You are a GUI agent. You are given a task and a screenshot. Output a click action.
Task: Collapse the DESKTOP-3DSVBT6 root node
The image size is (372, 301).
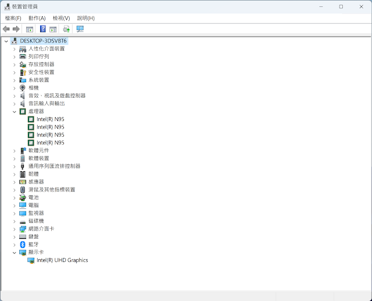tap(6, 41)
